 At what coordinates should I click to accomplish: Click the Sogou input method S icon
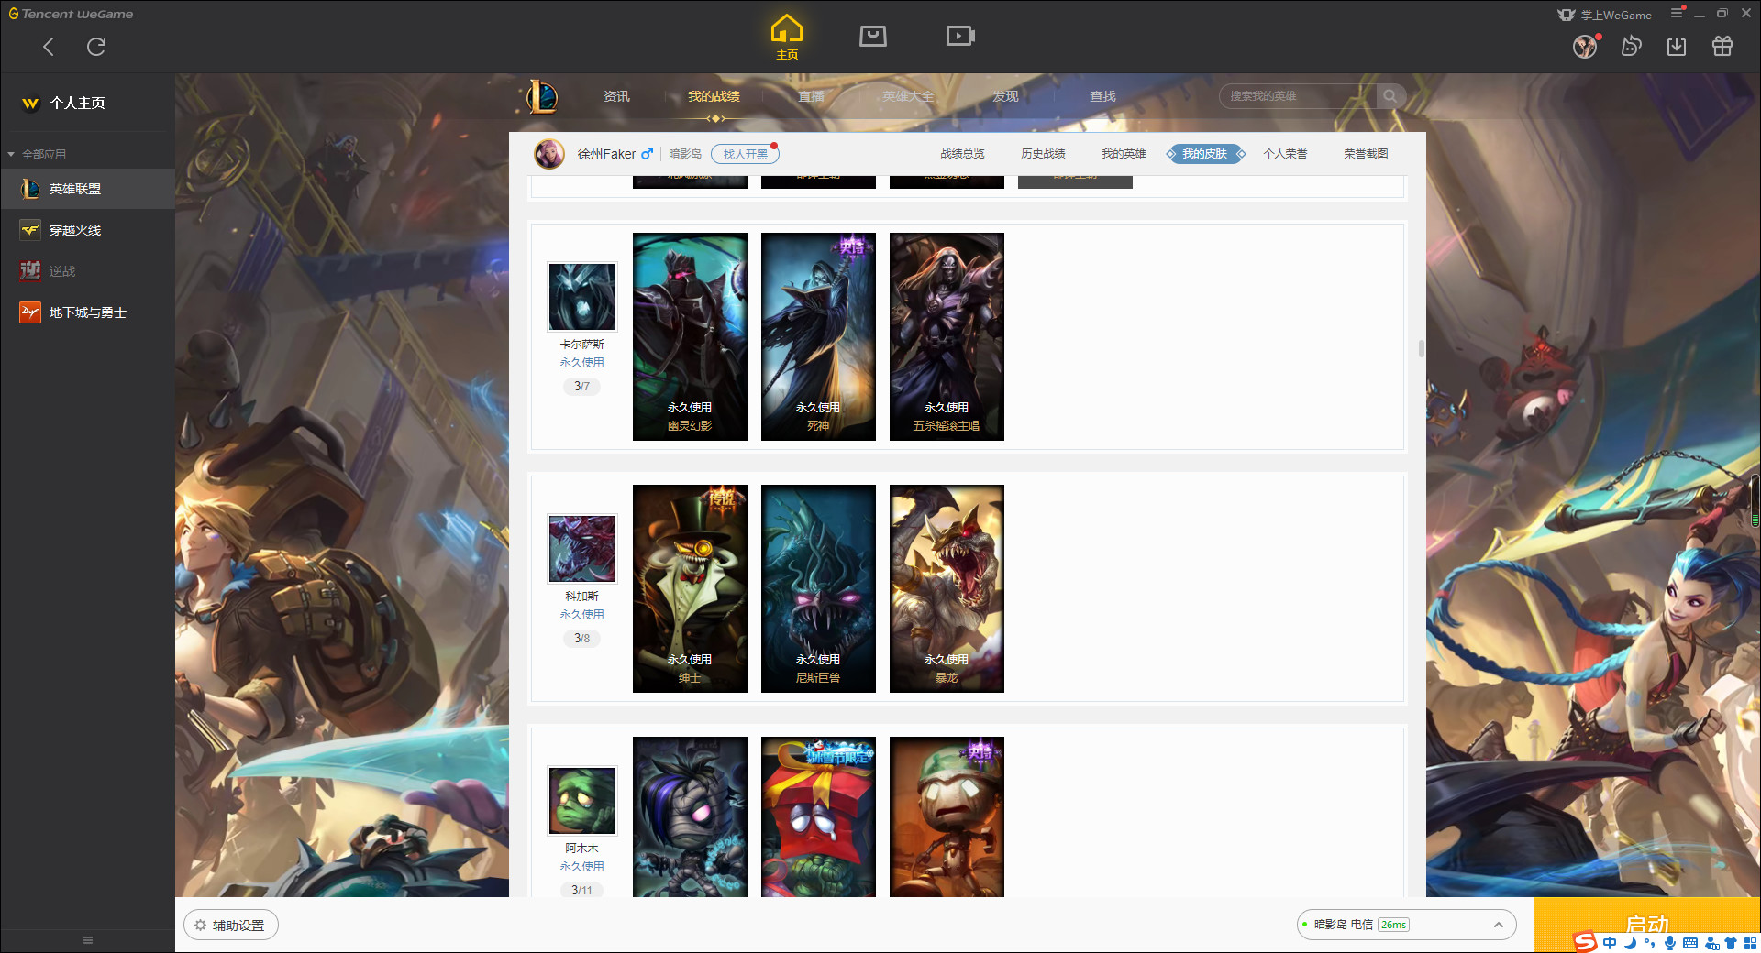point(1585,942)
